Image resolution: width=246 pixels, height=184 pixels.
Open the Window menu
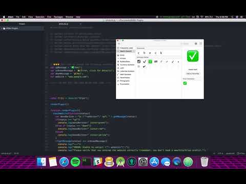69,17
